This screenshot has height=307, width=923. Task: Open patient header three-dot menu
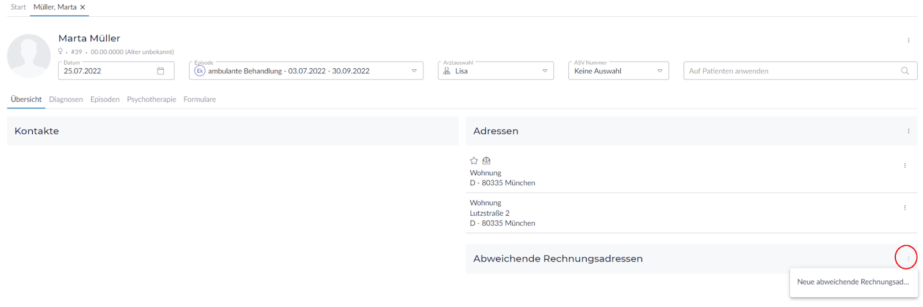point(908,40)
